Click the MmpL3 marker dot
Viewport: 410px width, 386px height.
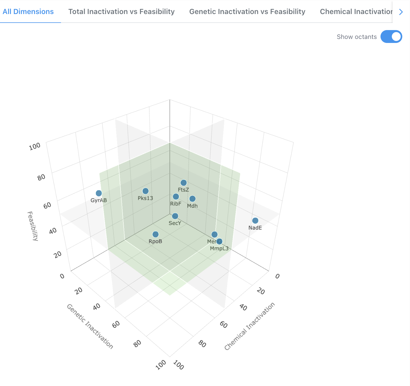coord(220,242)
